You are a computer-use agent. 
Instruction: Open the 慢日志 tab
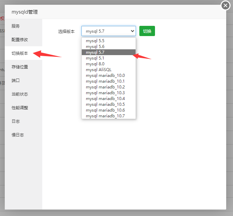click(x=24, y=135)
